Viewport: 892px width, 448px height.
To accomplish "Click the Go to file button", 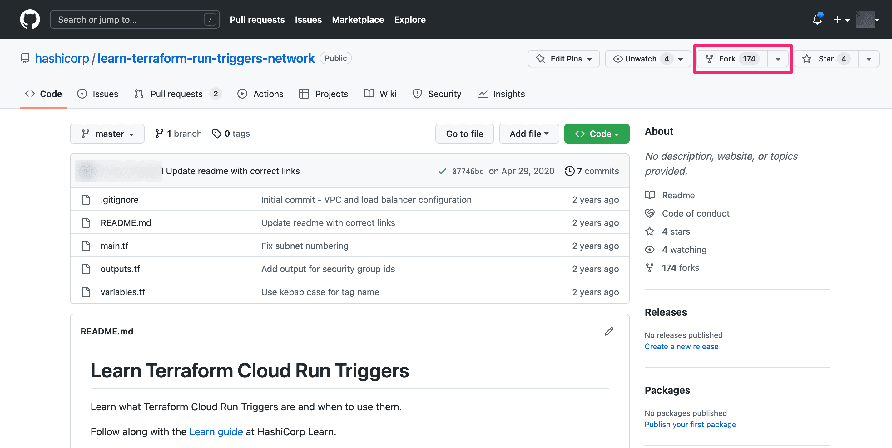I will tap(464, 134).
